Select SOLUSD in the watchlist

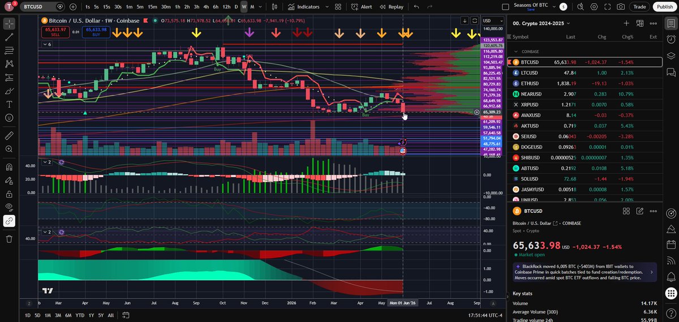click(x=585, y=179)
